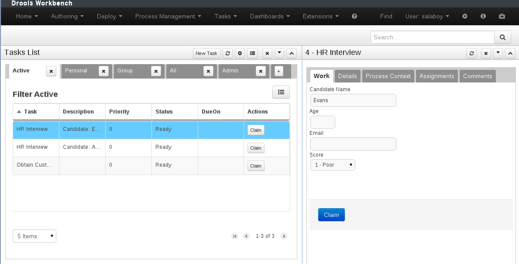Open the Score dropdown showing 1 - Poor
Screen dimensions: 519x264
click(333, 165)
